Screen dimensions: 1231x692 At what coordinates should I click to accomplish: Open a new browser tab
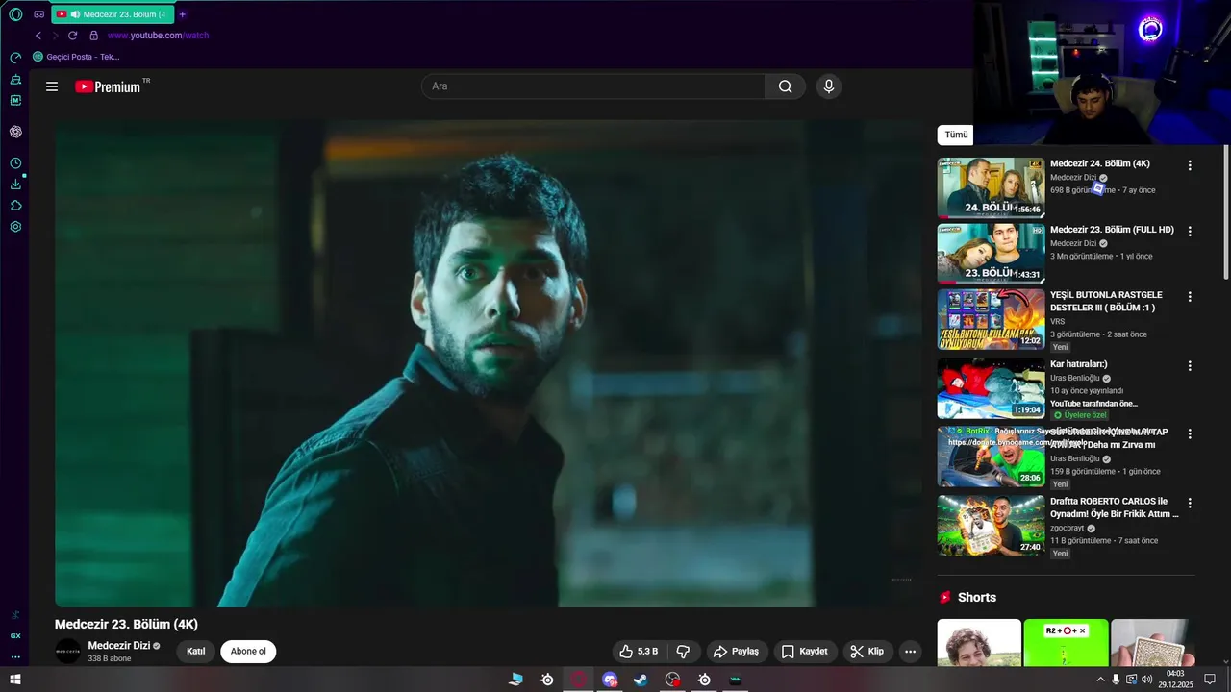[183, 14]
